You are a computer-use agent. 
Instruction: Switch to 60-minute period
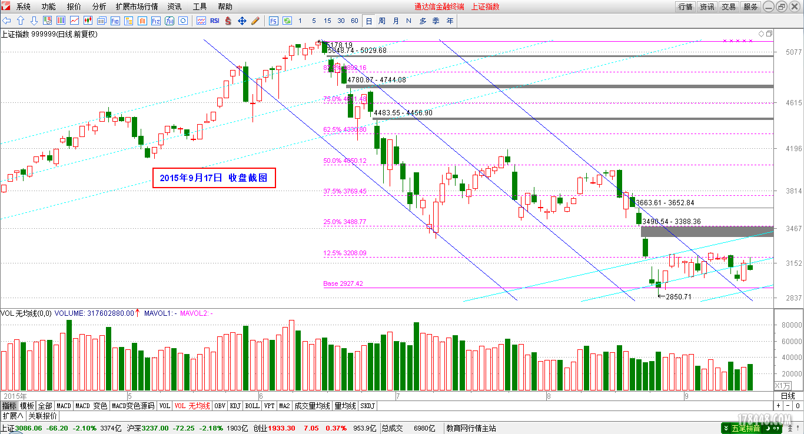(x=355, y=21)
